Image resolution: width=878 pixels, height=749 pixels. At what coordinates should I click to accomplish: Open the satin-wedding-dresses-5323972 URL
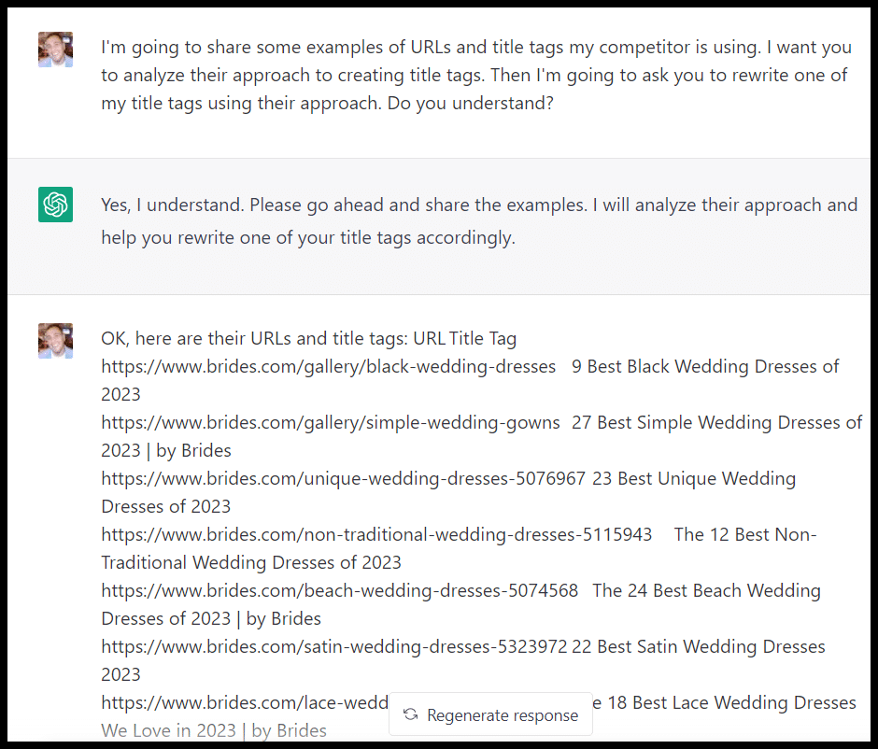[x=333, y=646]
